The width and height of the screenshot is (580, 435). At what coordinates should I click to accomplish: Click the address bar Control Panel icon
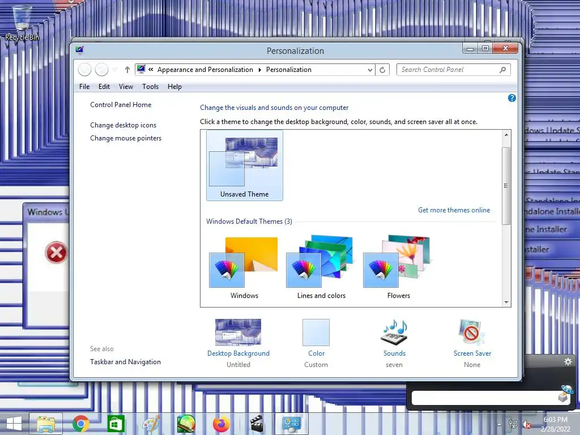(x=141, y=69)
